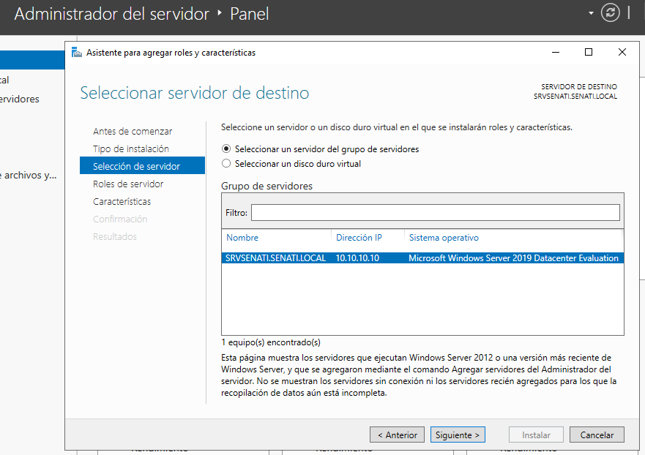The image size is (645, 455).
Task: Click the wizard title bar icon
Action: [x=77, y=52]
